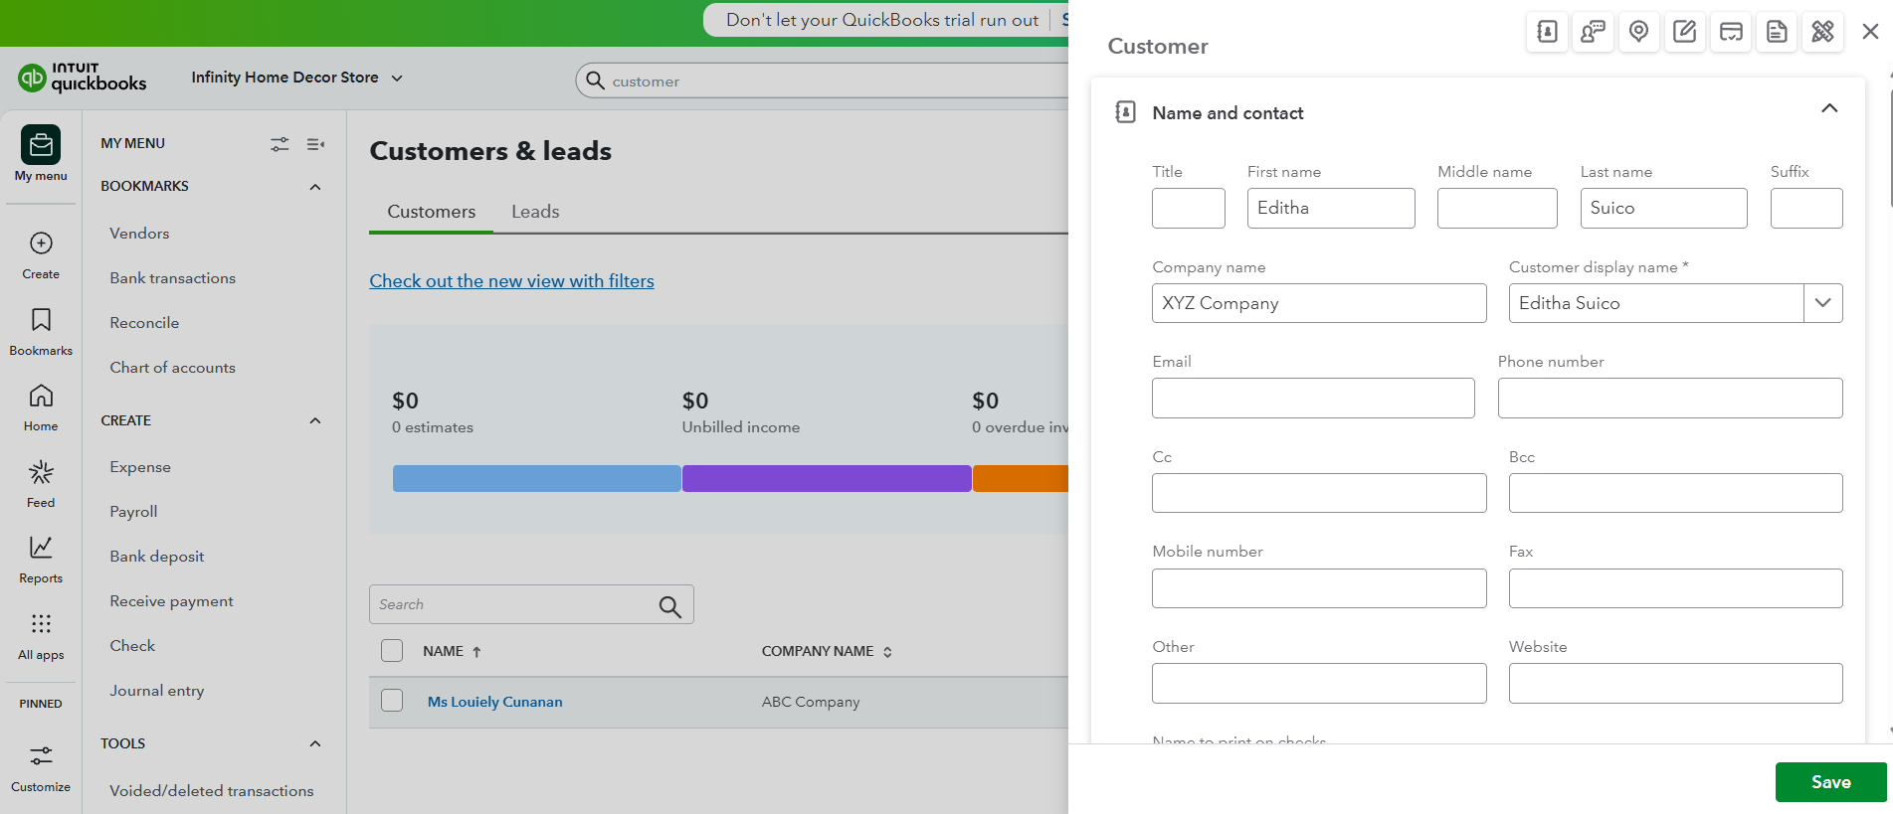Open the Customer display name dropdown arrow

point(1822,303)
